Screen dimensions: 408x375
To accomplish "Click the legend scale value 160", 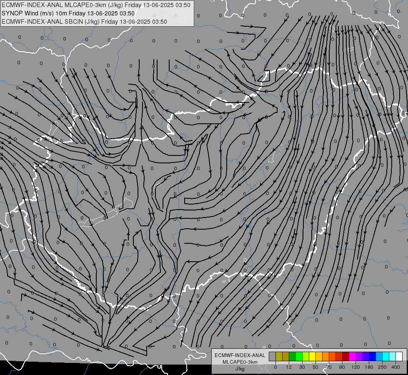I will pyautogui.click(x=369, y=367).
